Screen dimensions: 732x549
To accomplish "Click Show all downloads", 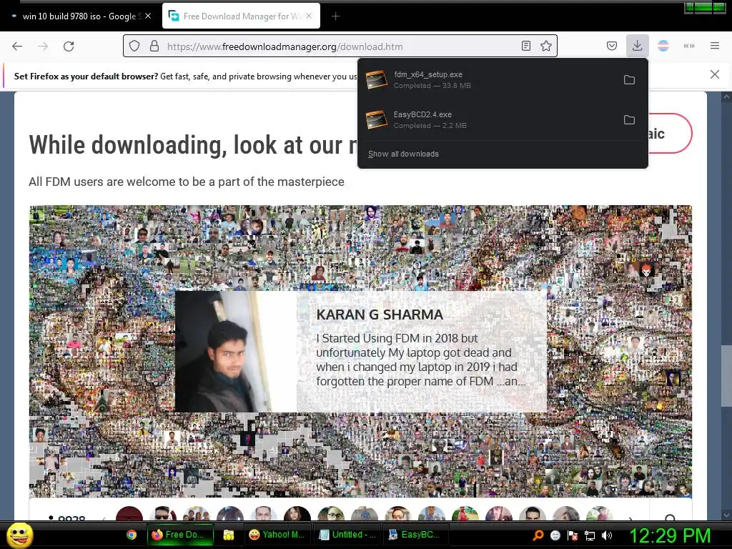I will pos(403,154).
